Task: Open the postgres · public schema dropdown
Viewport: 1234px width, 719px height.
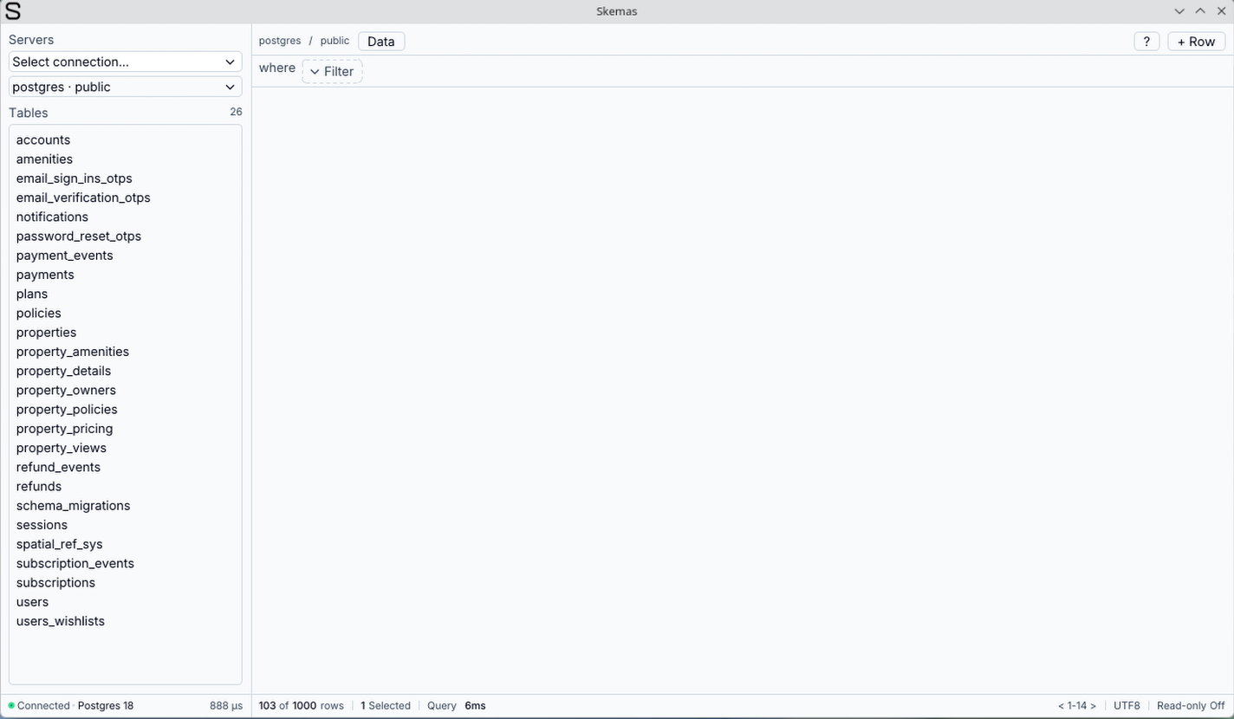Action: click(125, 87)
